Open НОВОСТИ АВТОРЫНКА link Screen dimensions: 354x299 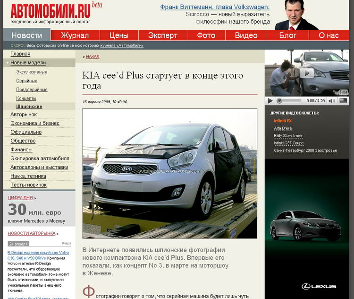[x=32, y=233]
